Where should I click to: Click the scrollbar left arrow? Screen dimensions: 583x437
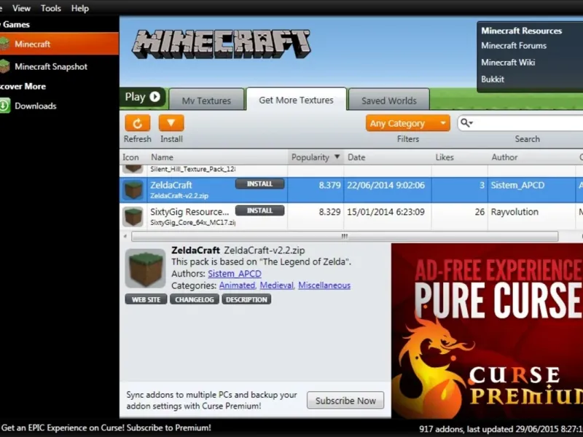(x=125, y=236)
